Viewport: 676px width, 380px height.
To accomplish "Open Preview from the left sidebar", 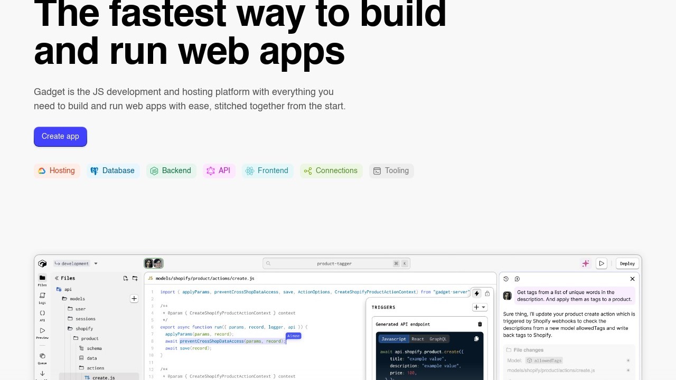I will 42,333.
